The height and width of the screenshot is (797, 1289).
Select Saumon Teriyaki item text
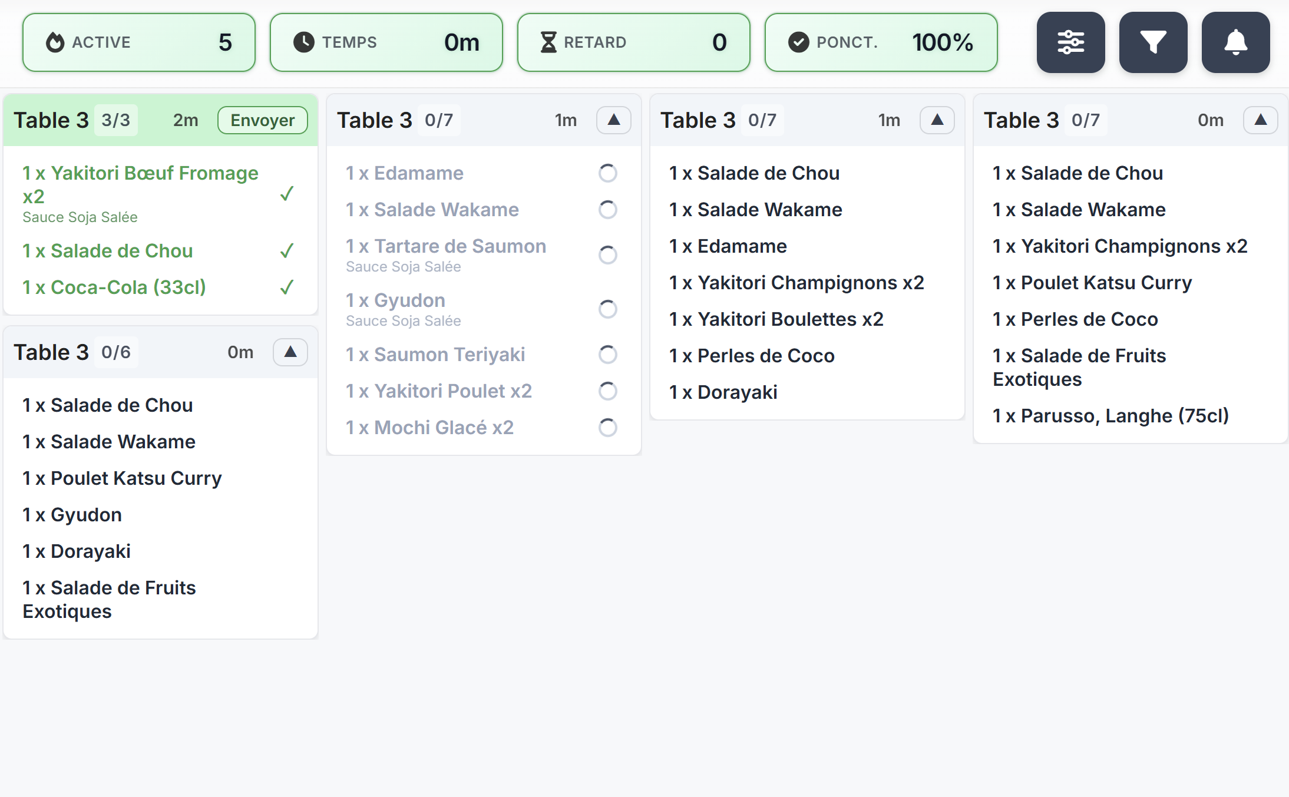tap(435, 354)
